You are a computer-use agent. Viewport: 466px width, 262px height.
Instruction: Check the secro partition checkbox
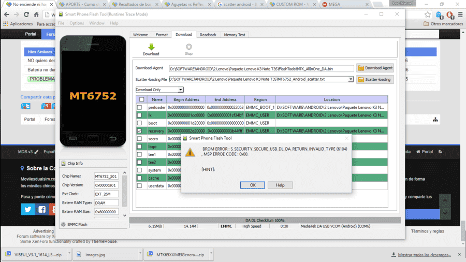point(139,139)
